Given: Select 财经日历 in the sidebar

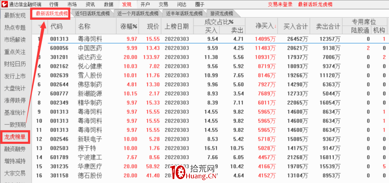Looking at the screenshot, I should [x=15, y=64].
